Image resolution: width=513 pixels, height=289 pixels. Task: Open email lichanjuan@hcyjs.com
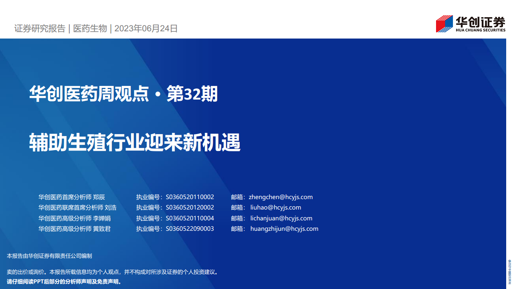(x=281, y=218)
